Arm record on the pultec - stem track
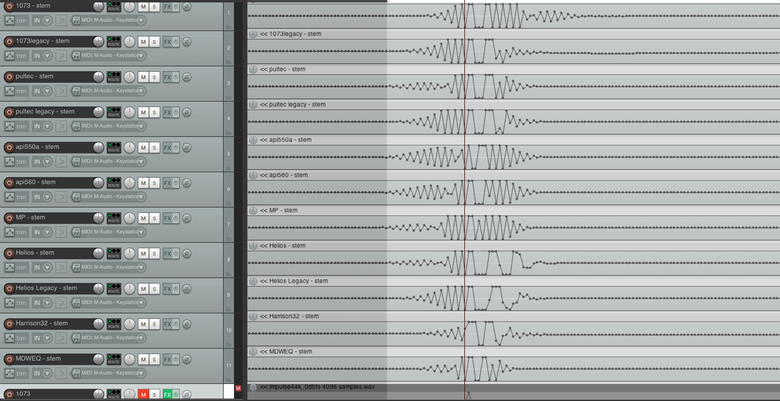This screenshot has height=401, width=780. click(9, 77)
